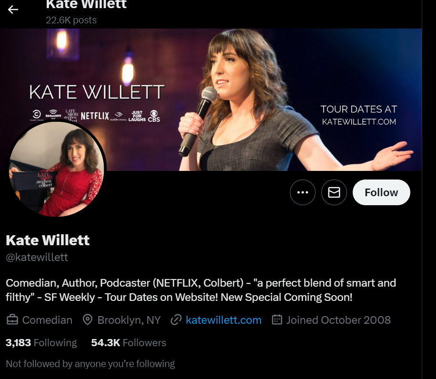Click the Comedian professional category label

coord(47,320)
